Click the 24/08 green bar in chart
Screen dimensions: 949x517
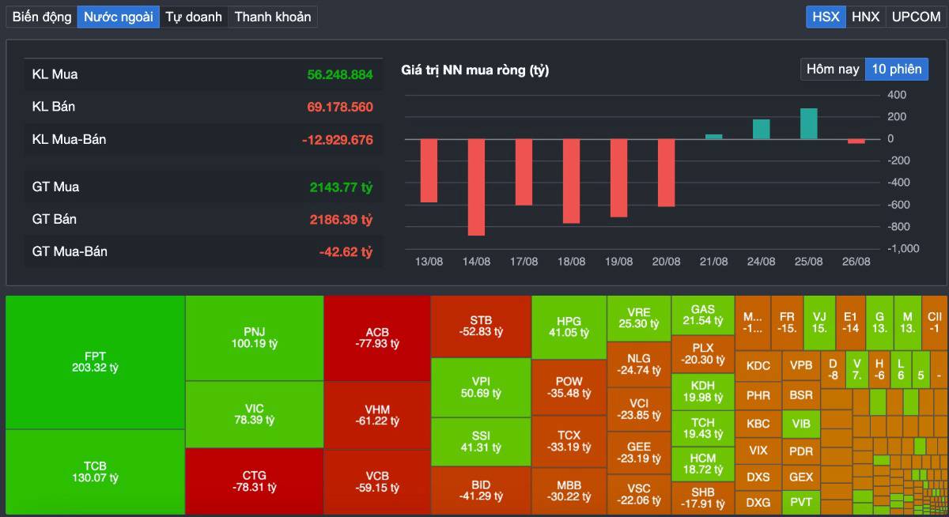tap(761, 129)
